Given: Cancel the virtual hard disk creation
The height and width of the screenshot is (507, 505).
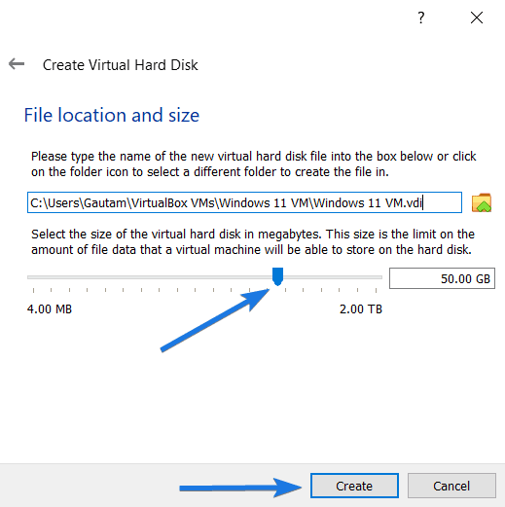Looking at the screenshot, I should point(451,486).
